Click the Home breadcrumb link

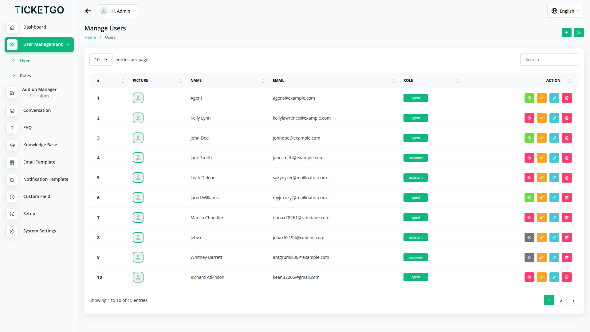pos(90,38)
